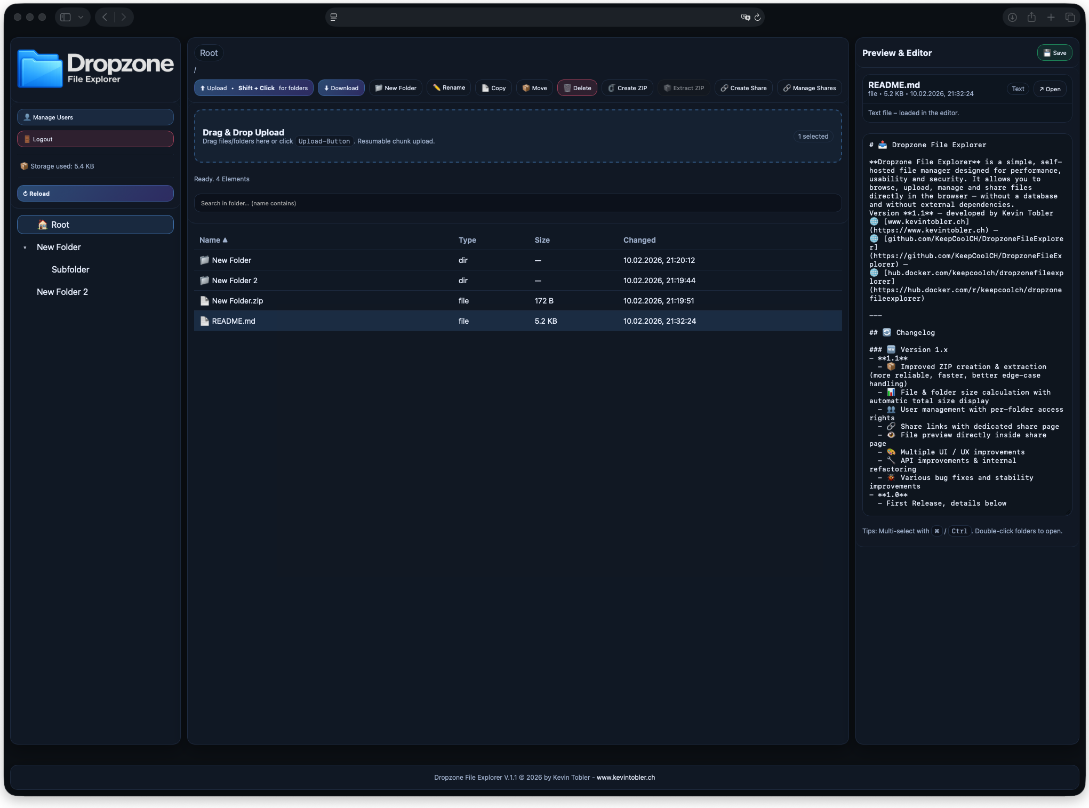Click the Move icon in the toolbar
The image size is (1089, 808).
(526, 88)
